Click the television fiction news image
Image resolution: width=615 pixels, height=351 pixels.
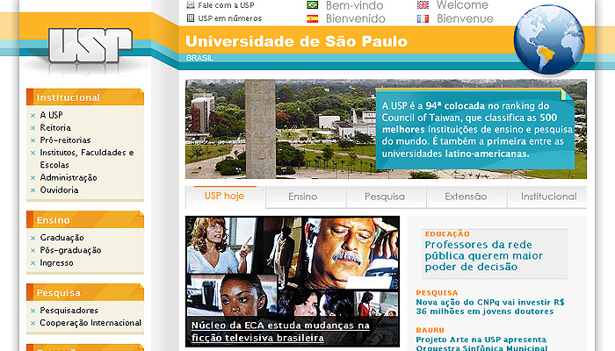pos(293,281)
